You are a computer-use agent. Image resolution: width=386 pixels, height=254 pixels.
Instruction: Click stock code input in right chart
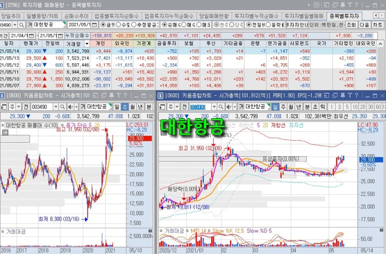(x=200, y=107)
